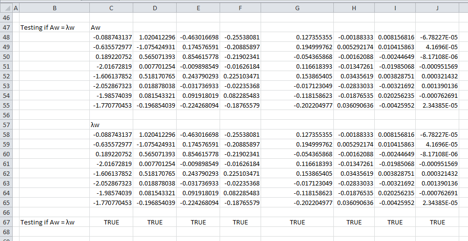Click cell B67 'Testing if Aw = λw'
The width and height of the screenshot is (468, 241).
(47, 222)
